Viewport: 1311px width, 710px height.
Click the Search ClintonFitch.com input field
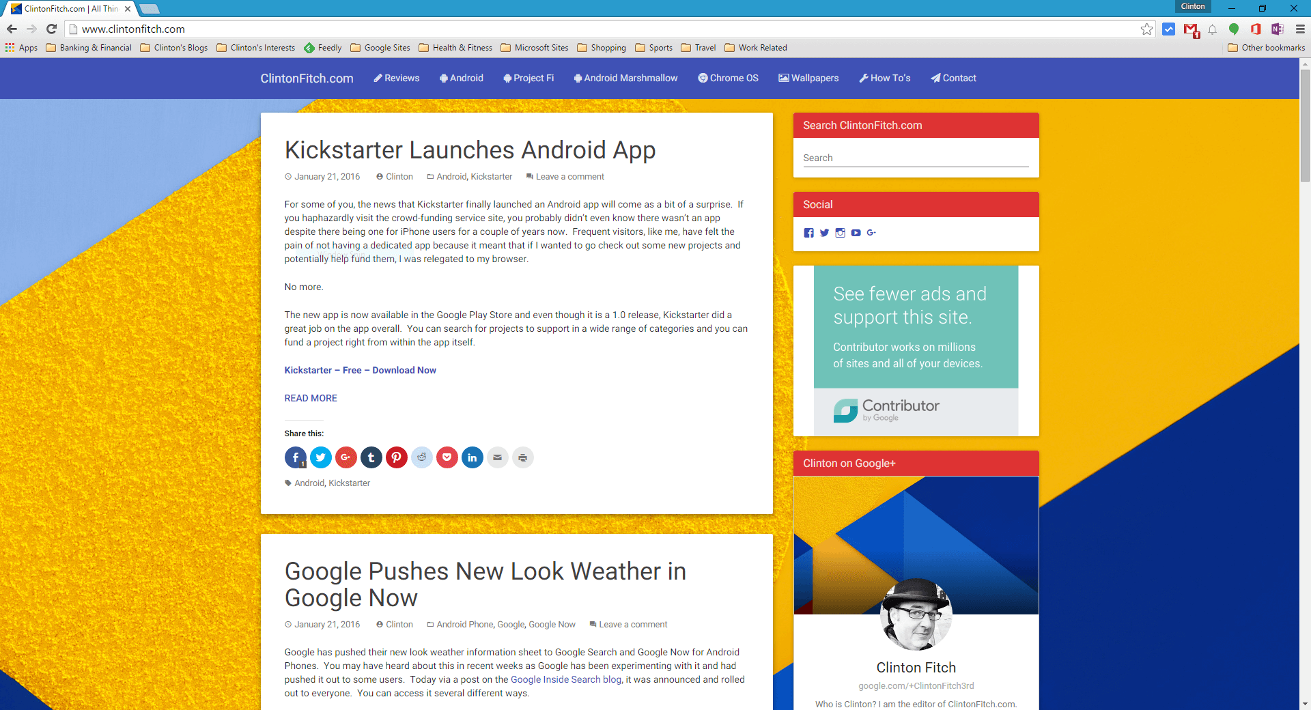[916, 158]
